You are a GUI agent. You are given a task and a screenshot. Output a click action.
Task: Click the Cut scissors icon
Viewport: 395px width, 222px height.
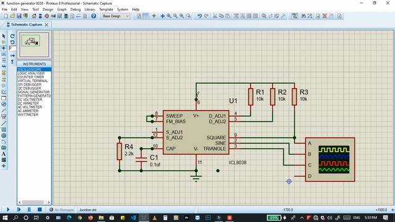215,16
